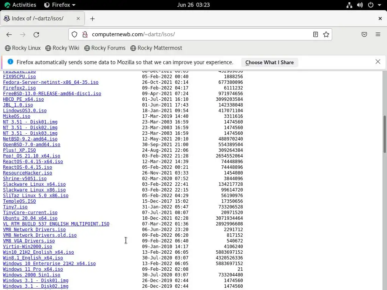387x290 pixels.
Task: Open the HBCD_PE_x64.iso link
Action: point(23,99)
